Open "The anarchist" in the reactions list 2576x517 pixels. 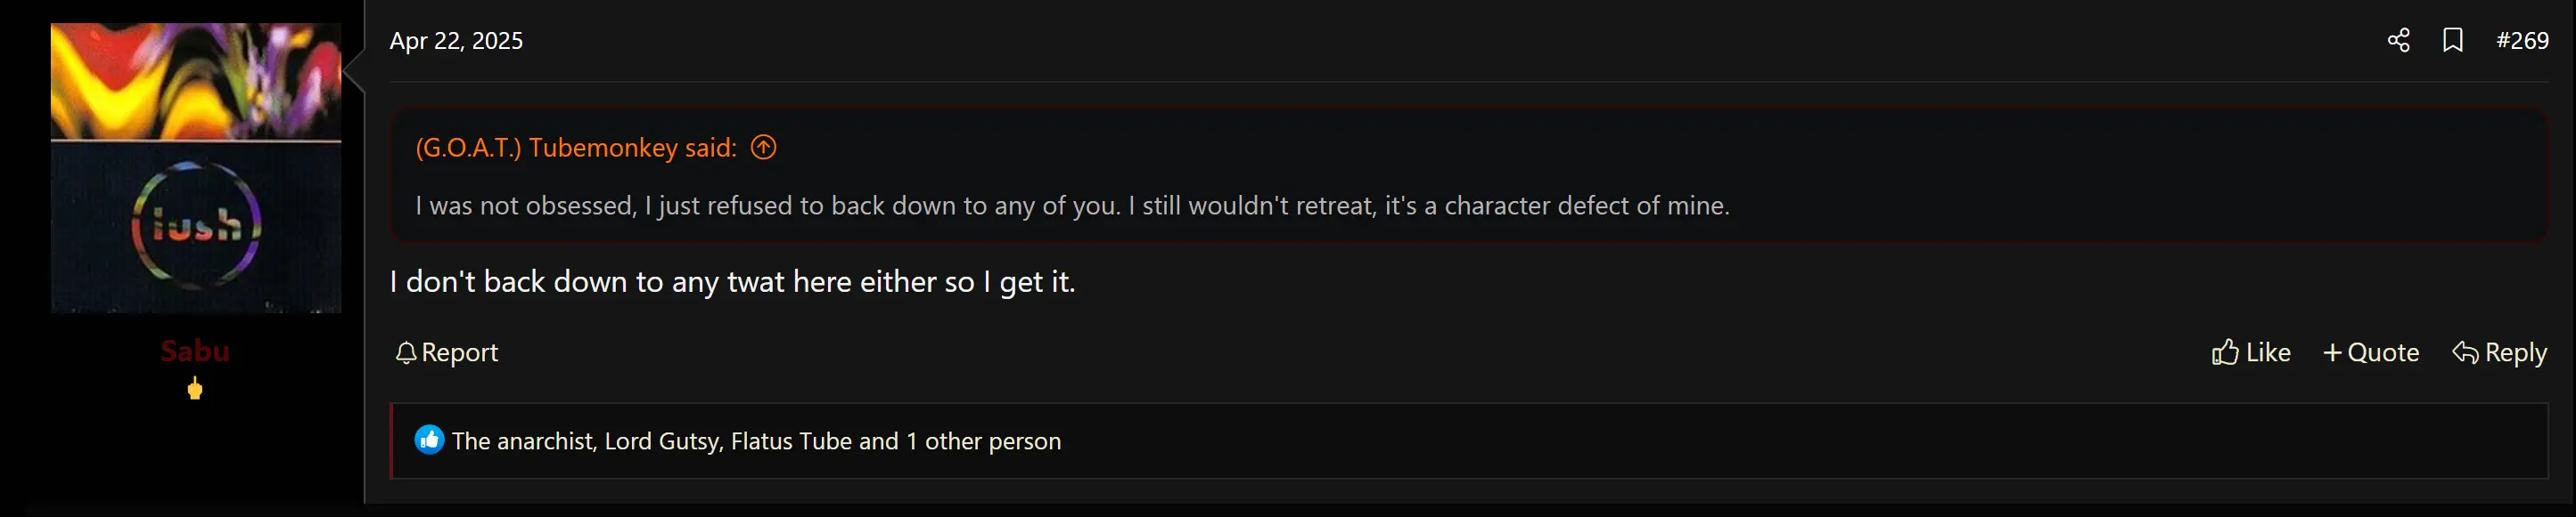521,441
